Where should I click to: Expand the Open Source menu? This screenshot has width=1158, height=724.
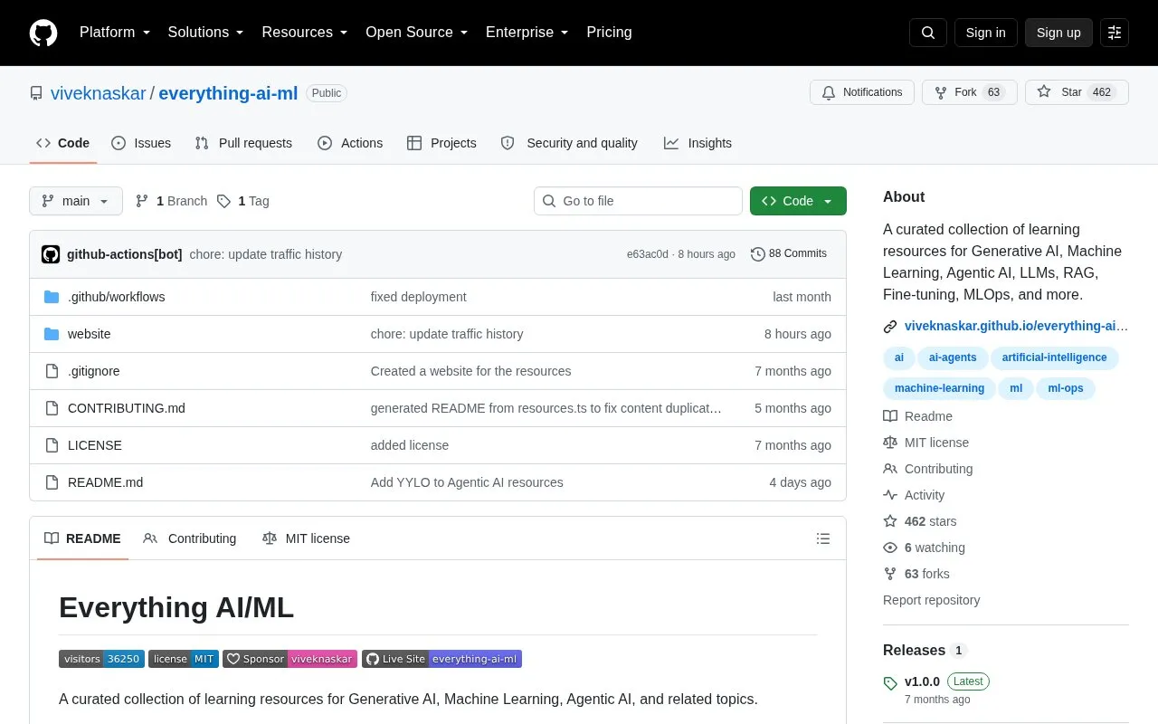[416, 33]
